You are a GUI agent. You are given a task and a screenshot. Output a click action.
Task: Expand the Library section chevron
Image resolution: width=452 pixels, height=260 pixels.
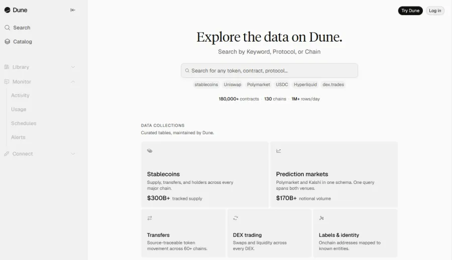coord(73,67)
